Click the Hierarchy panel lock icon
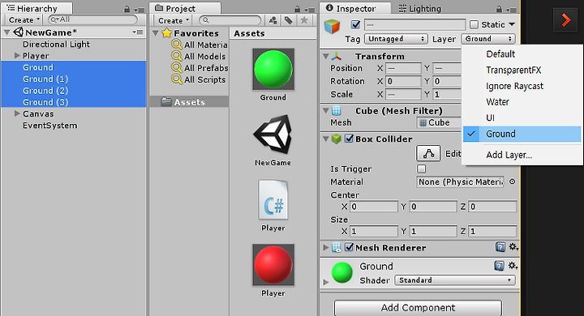 pos(127,9)
